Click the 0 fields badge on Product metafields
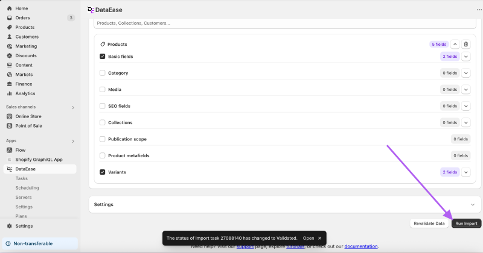The image size is (483, 253). [x=461, y=156]
